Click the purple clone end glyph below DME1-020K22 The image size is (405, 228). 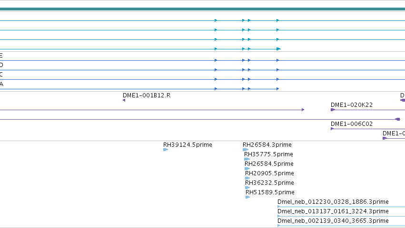(397, 119)
